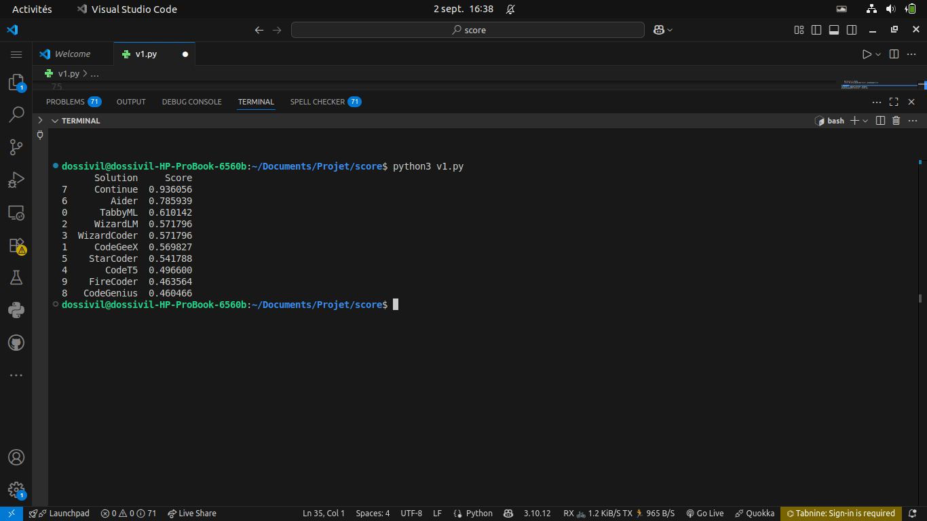Image resolution: width=927 pixels, height=521 pixels.
Task: Open the Extensions view with warning badge
Action: pos(16,245)
